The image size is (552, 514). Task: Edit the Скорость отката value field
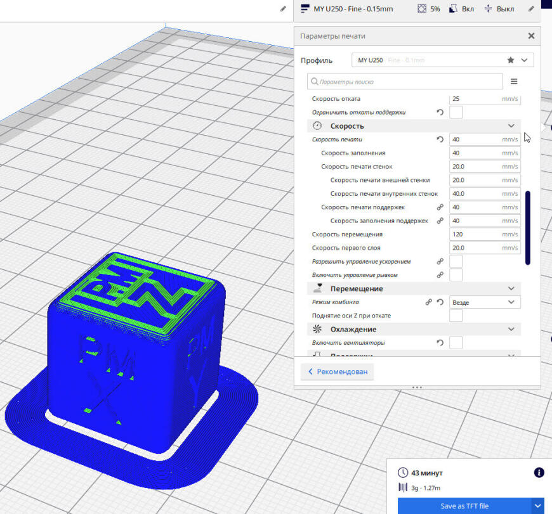click(485, 99)
